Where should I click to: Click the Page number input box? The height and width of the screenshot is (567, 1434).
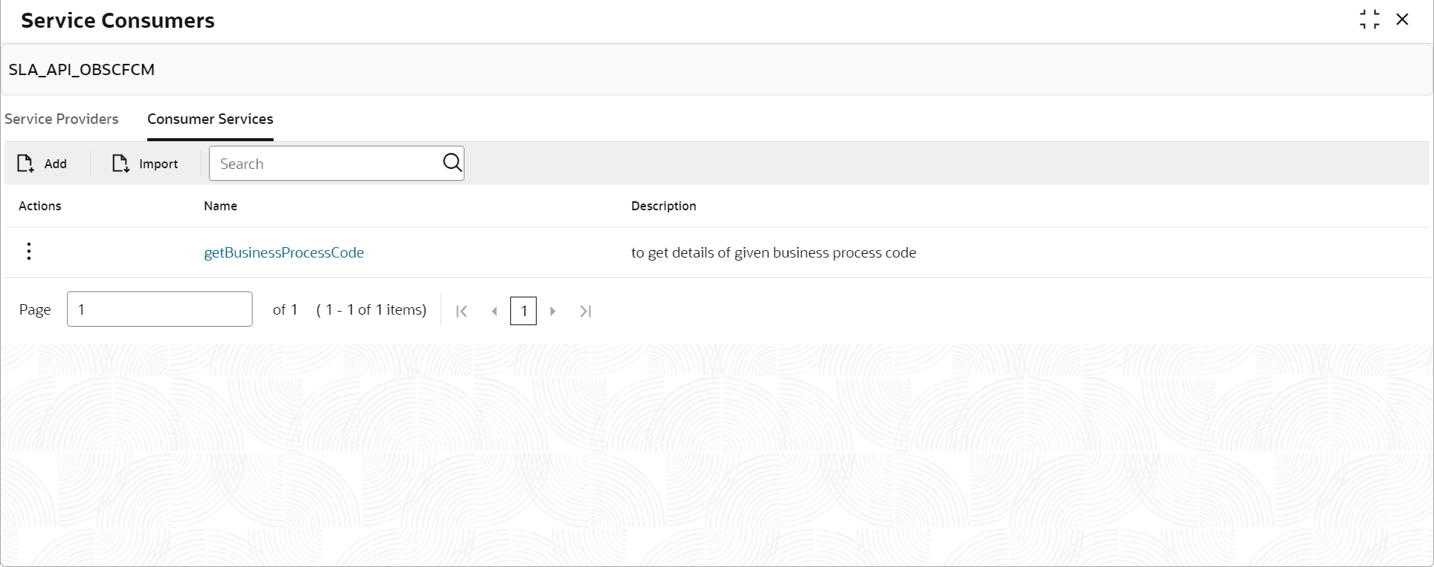click(159, 309)
